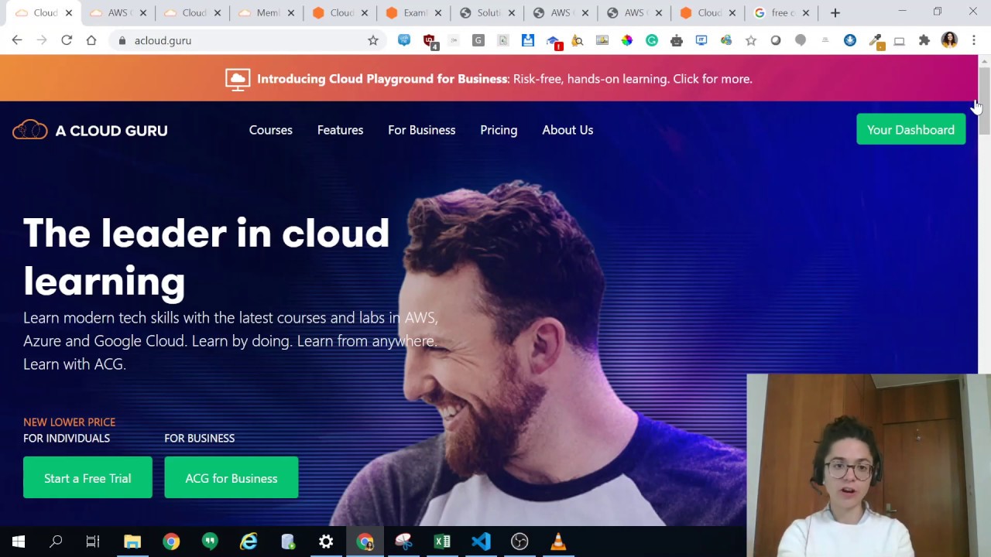Open Visual Studio Code from the taskbar
991x557 pixels.
pyautogui.click(x=481, y=542)
